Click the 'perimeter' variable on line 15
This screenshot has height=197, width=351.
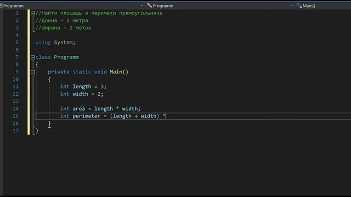coord(87,116)
